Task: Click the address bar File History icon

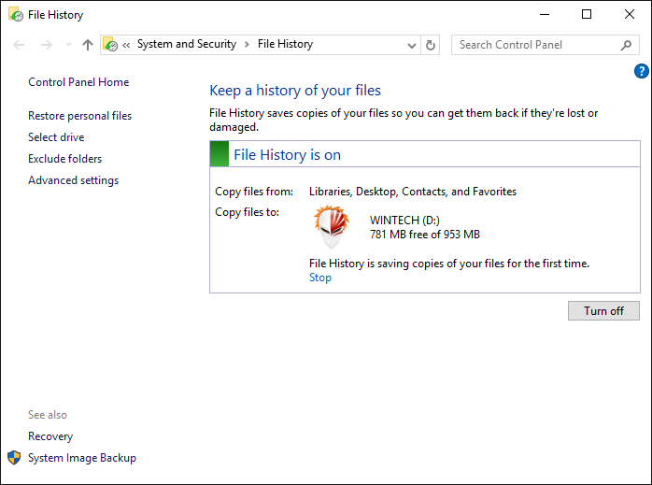Action: 110,45
